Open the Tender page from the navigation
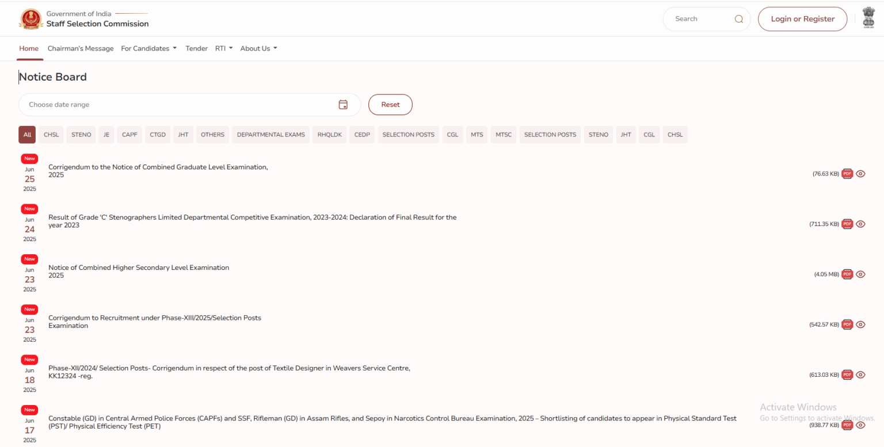Viewport: 884px width, 447px height. point(196,48)
